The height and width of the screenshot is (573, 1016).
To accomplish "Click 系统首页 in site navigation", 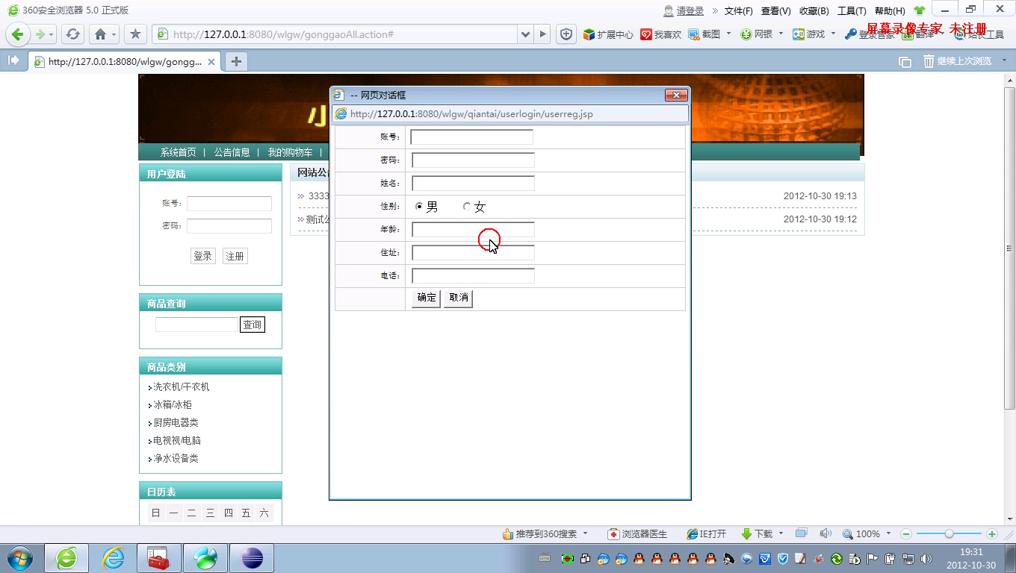I will click(178, 152).
